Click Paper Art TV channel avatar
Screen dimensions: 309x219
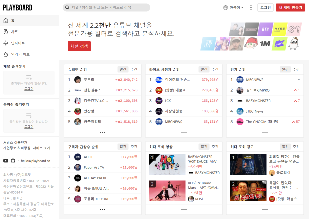point(78,167)
